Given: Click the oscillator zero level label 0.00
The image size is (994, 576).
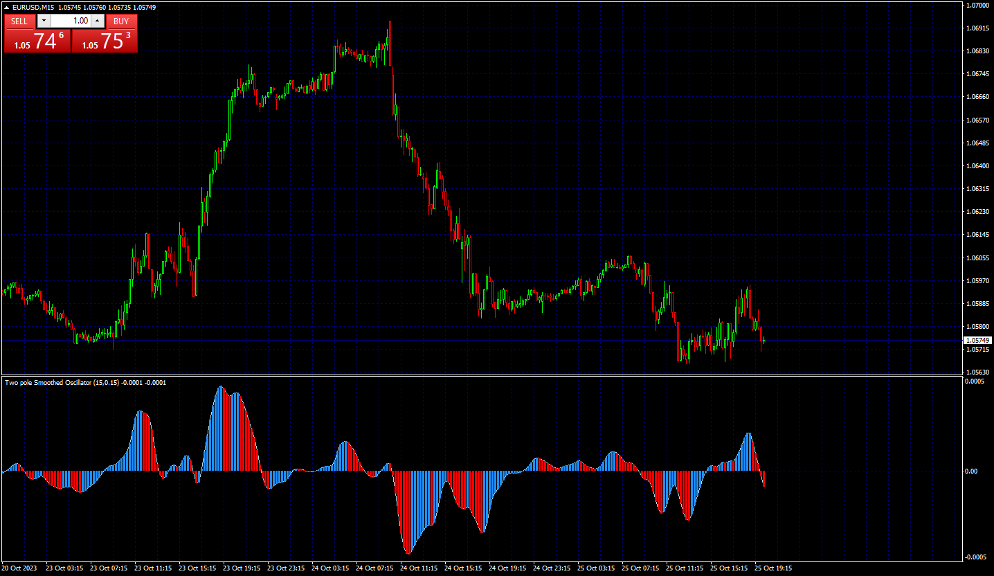Looking at the screenshot, I should 973,471.
